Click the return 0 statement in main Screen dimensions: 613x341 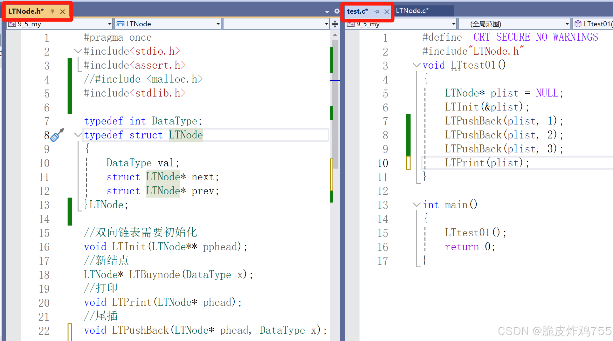(470, 247)
